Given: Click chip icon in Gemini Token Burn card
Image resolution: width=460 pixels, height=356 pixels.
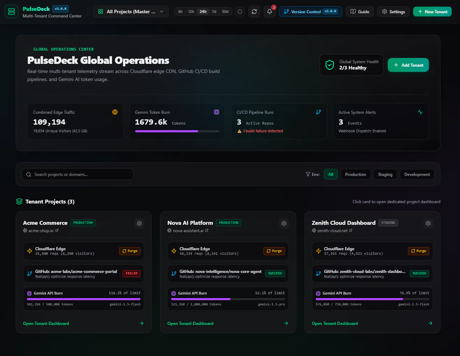Looking at the screenshot, I should tap(217, 112).
